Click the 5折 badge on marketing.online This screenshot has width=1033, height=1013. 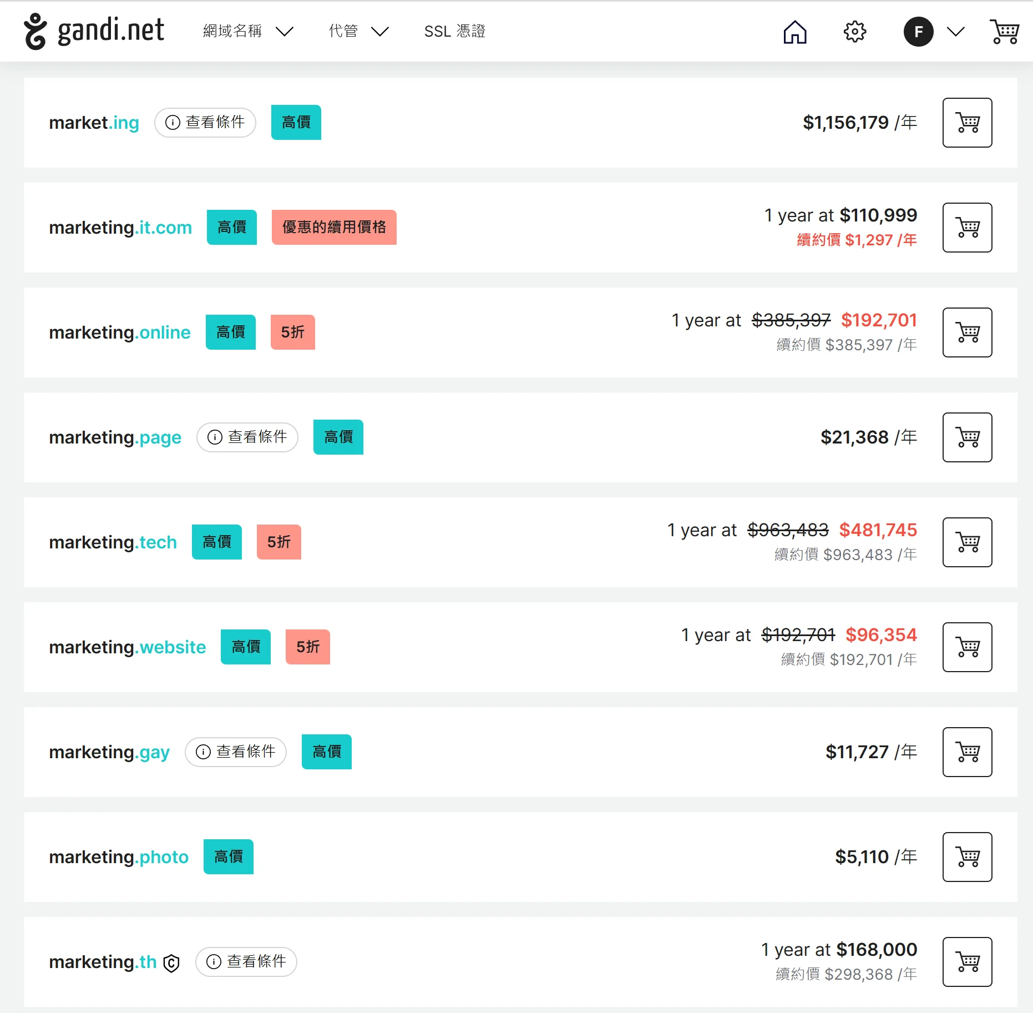[x=292, y=332]
